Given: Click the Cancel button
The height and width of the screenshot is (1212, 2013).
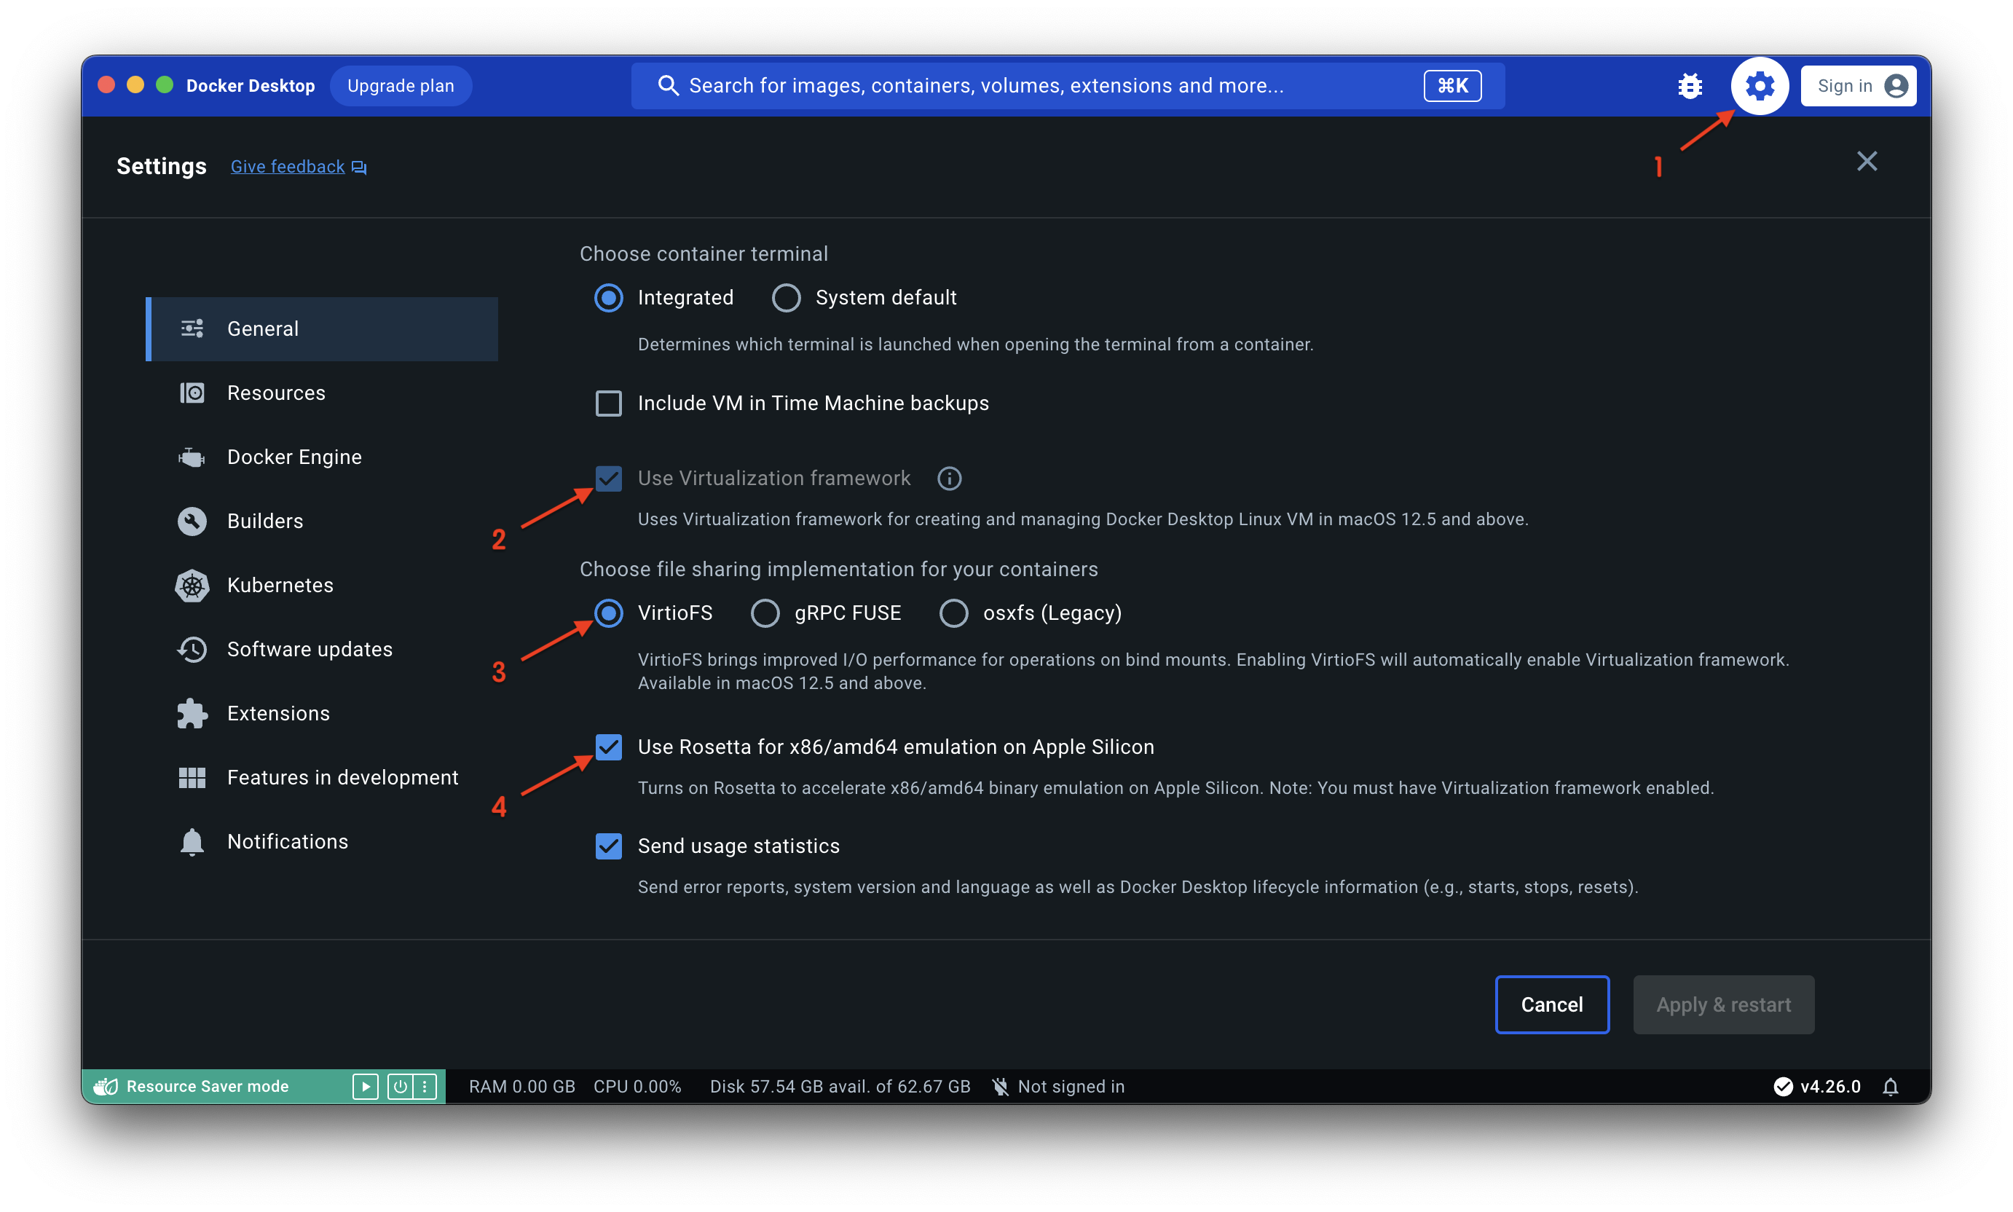Looking at the screenshot, I should [1551, 1004].
